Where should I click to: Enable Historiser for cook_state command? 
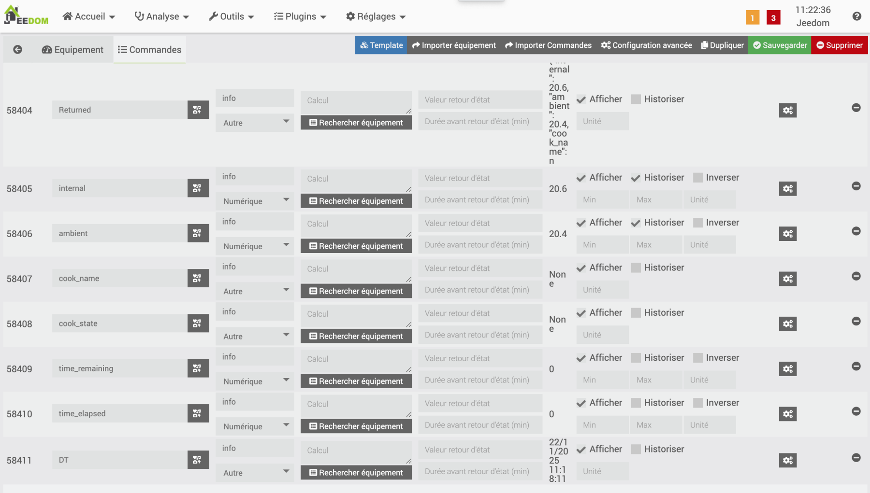636,313
